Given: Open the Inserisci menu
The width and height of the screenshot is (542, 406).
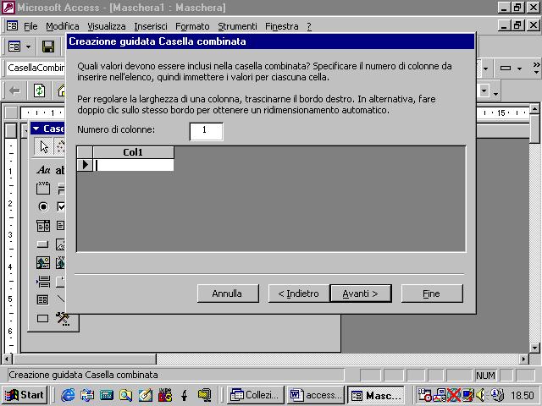Looking at the screenshot, I should pyautogui.click(x=151, y=26).
